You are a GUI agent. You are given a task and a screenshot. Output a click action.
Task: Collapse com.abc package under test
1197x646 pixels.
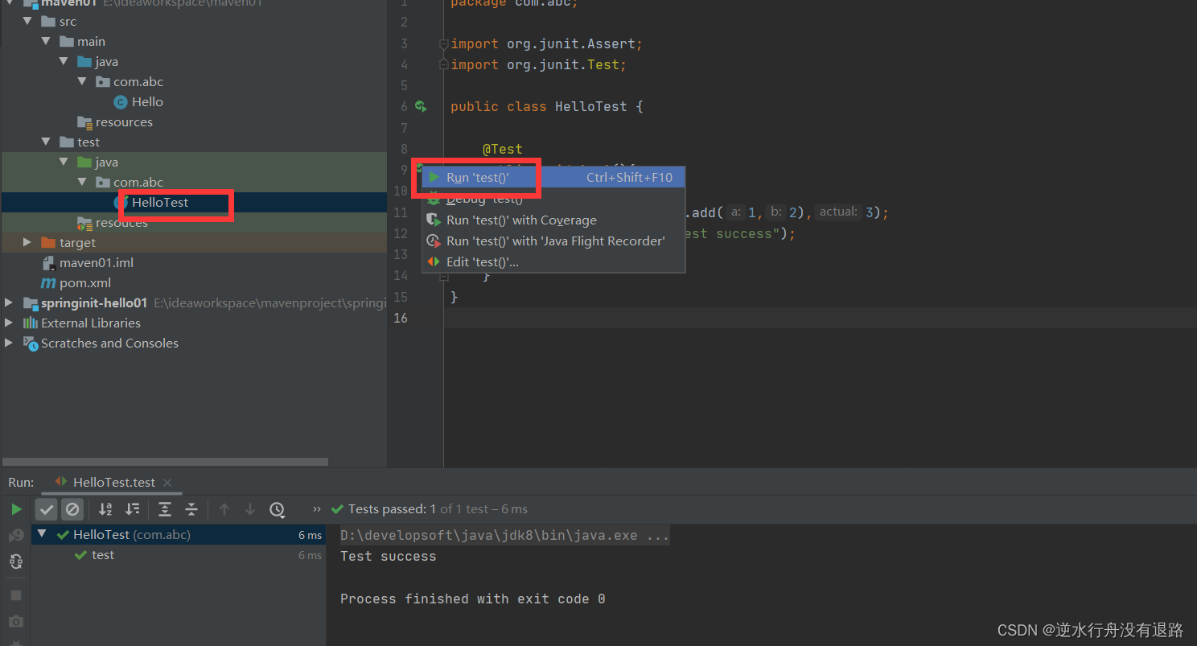point(82,183)
